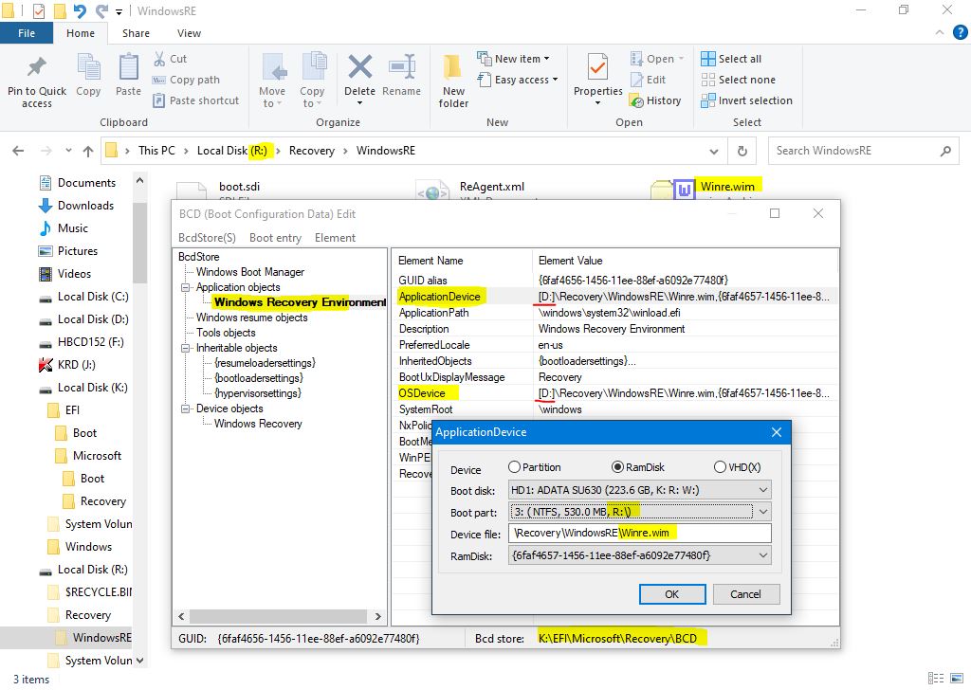Choose the VHD(X) radio button
Viewport: 971px width, 690px height.
[x=720, y=467]
